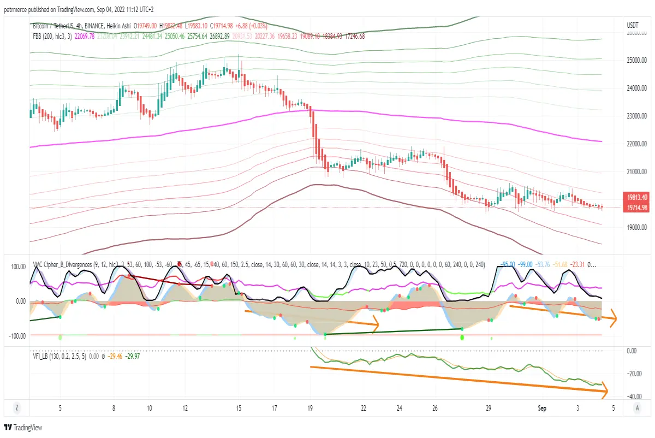The height and width of the screenshot is (438, 655).
Task: Click the Sep label on the time axis
Action: 542,407
